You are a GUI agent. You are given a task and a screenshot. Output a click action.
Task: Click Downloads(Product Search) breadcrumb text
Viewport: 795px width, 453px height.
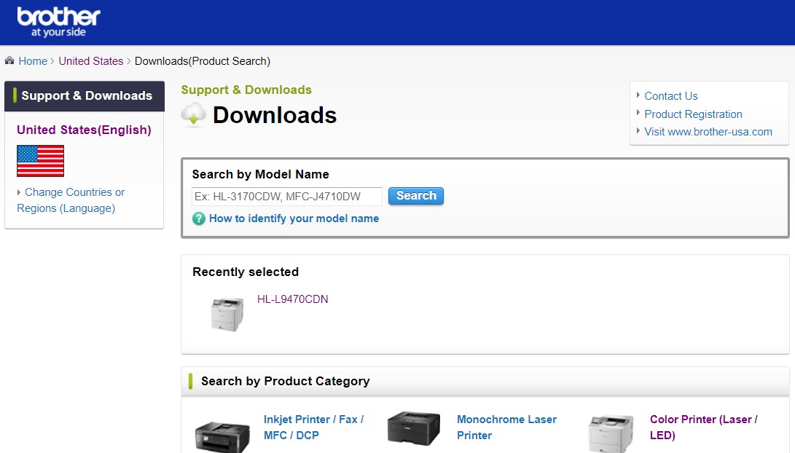pyautogui.click(x=203, y=61)
